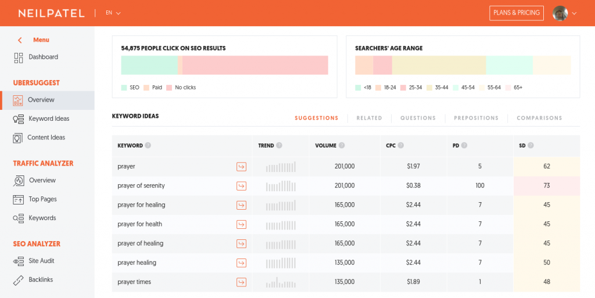Click PLANS & PRICING button

(x=517, y=13)
